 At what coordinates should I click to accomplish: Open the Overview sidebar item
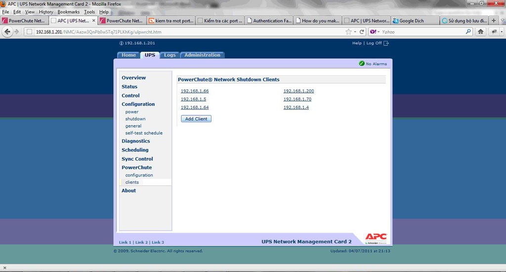tap(133, 78)
